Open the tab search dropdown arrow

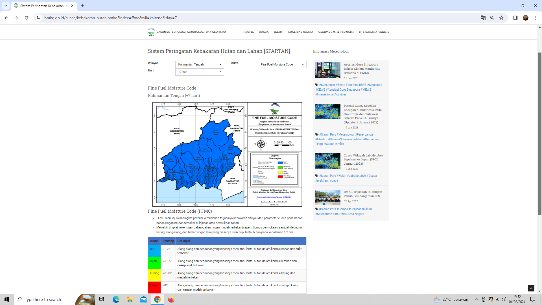(x=5, y=6)
